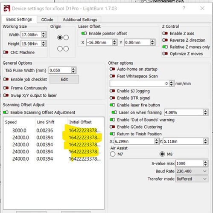Switch to the GCode tab
Screen dimensions: 213x213
[47, 20]
